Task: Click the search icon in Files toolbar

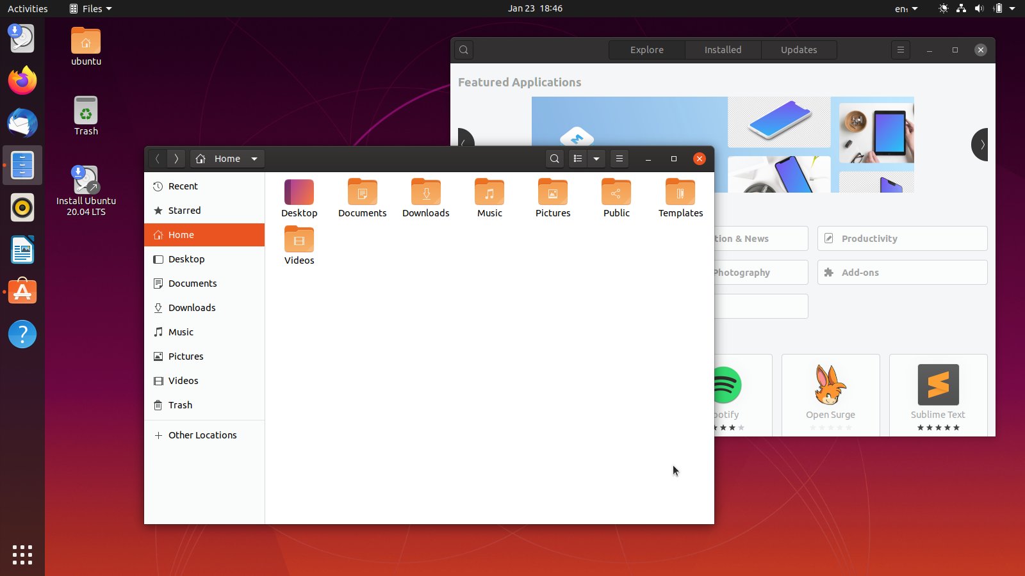Action: click(555, 159)
